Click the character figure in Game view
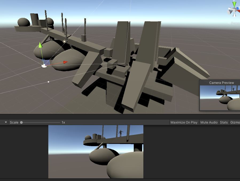This screenshot has width=240, height=181. pyautogui.click(x=121, y=133)
